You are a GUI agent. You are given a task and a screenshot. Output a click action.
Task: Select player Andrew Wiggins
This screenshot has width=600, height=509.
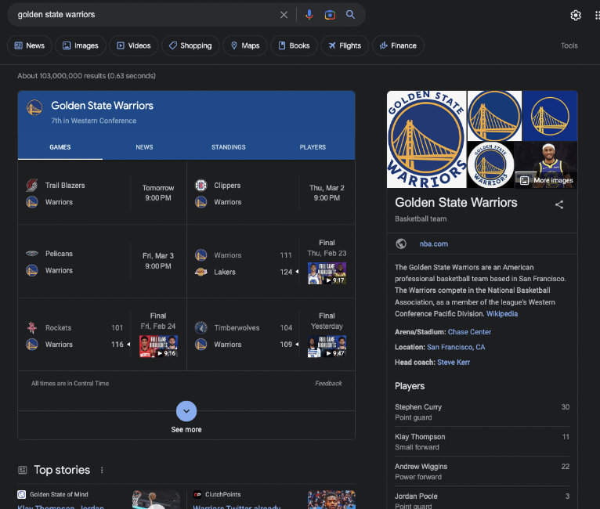pyautogui.click(x=483, y=471)
